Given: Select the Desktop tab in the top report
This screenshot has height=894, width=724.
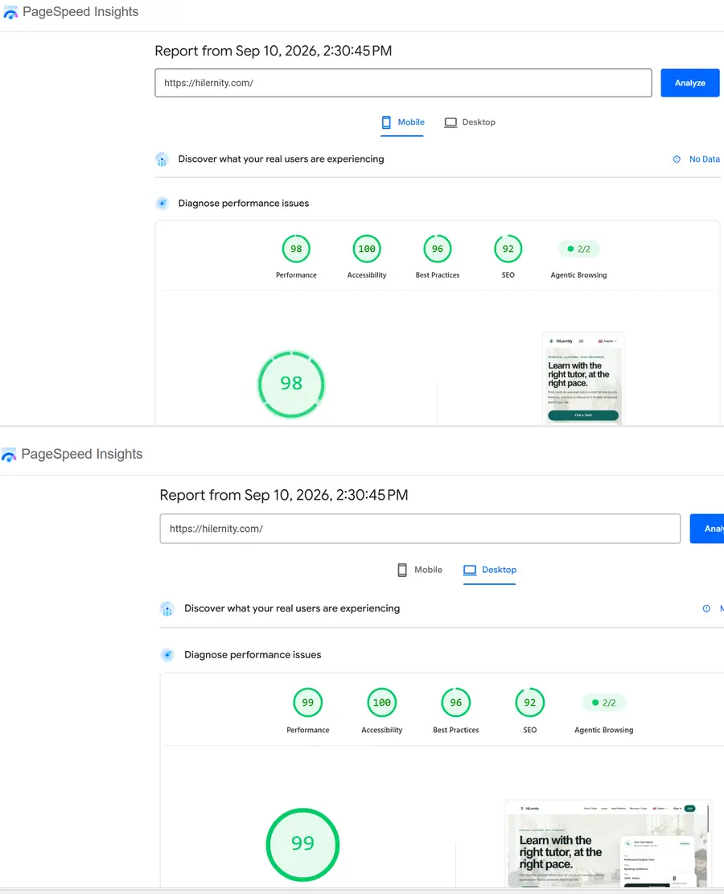Looking at the screenshot, I should 470,122.
